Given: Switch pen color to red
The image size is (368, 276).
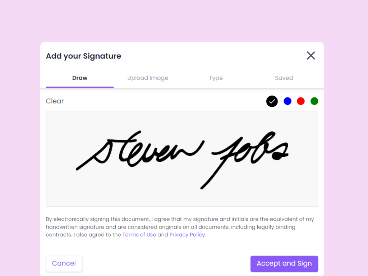Looking at the screenshot, I should [x=301, y=101].
